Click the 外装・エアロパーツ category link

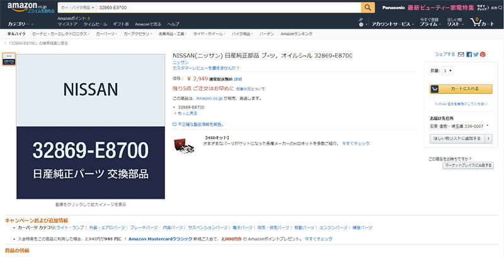[x=106, y=228]
